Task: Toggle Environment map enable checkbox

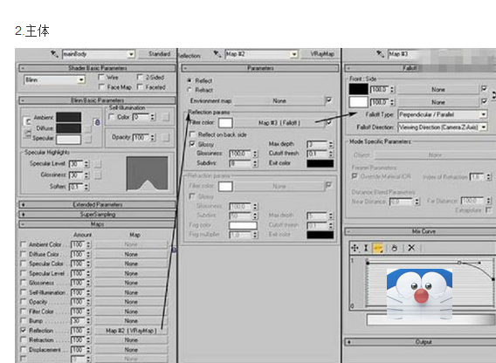Action: click(329, 100)
